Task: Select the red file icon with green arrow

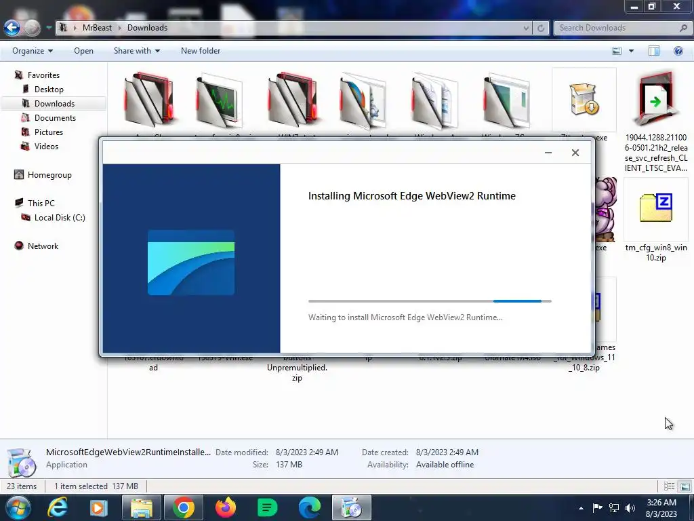Action: [x=655, y=100]
